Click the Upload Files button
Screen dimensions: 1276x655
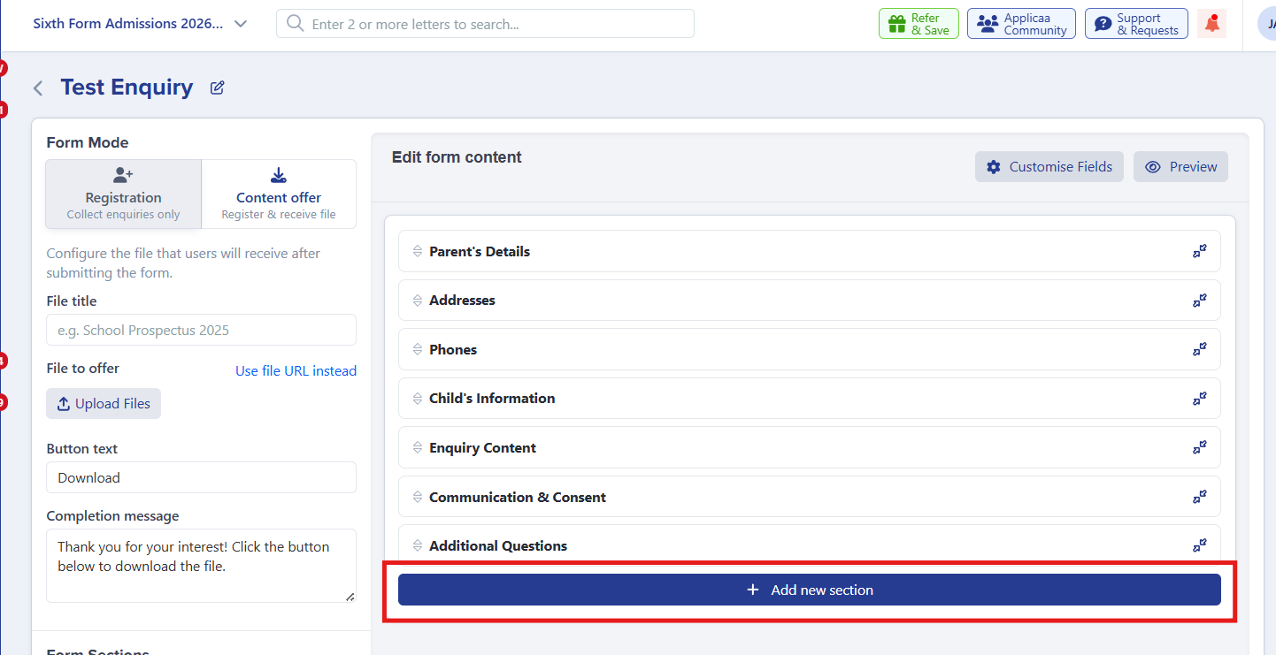[x=104, y=403]
